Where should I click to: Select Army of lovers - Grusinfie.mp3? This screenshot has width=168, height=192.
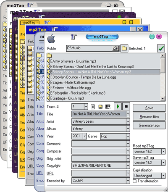74,61
